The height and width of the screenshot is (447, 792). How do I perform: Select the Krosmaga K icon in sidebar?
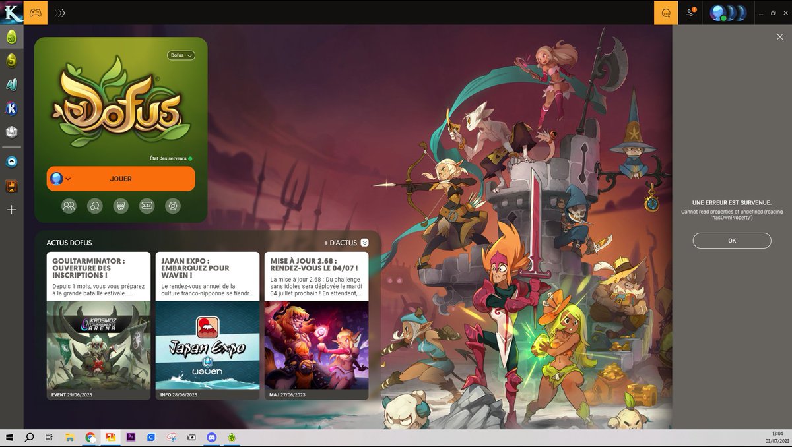11,108
